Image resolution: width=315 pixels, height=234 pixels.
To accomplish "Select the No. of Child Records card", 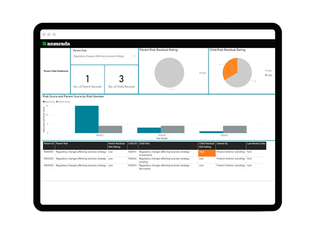I will [x=121, y=80].
